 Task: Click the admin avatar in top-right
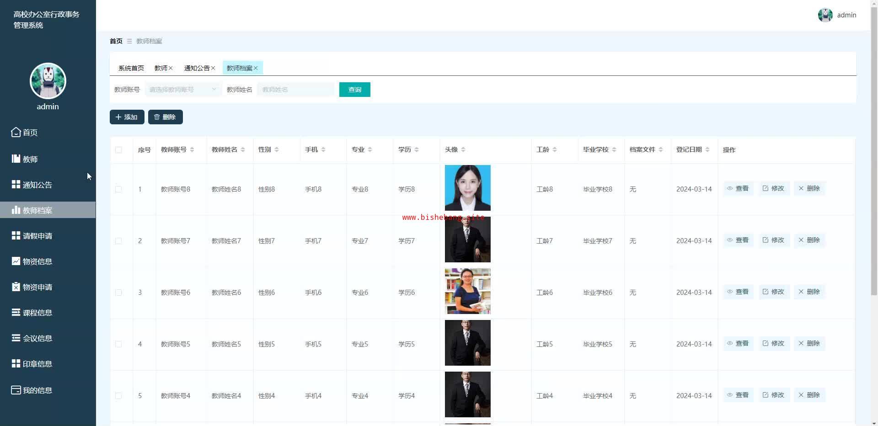(x=825, y=15)
